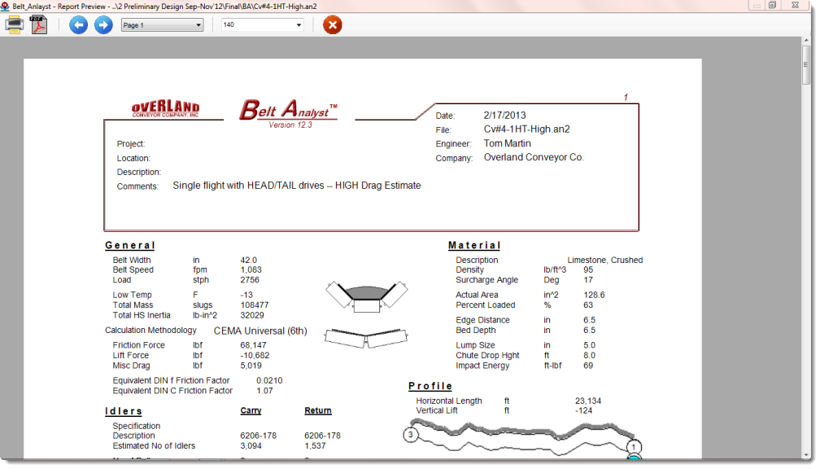Click the Belt Analyst Version 12.3 logo
Image resolution: width=820 pixels, height=469 pixels.
(x=289, y=114)
